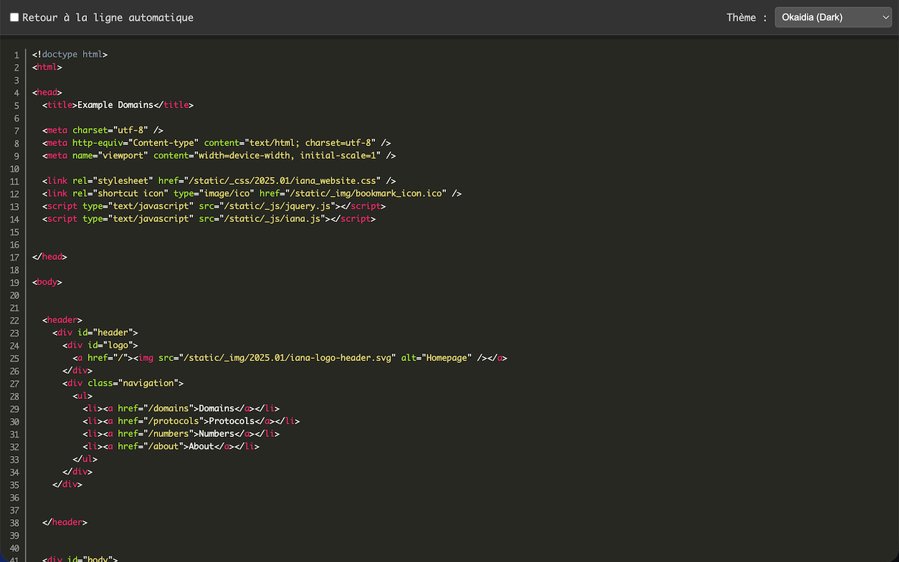Click the opening html tag on line 2

[47, 67]
